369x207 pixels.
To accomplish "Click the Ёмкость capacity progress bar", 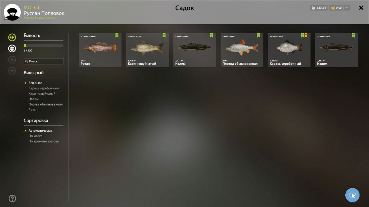I will [x=44, y=45].
